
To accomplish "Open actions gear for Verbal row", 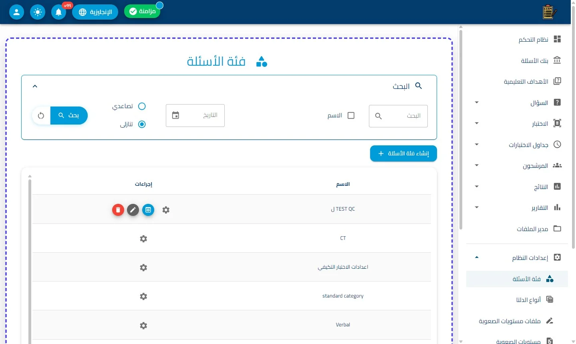I will point(143,326).
